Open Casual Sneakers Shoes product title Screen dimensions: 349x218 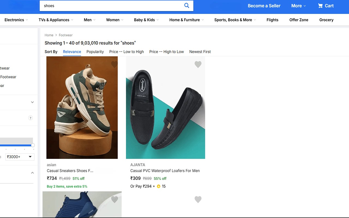[70, 171]
